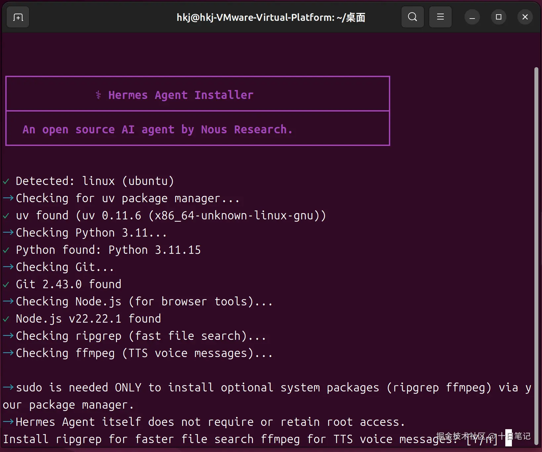Click the [Y/n] prompt at the bottom
This screenshot has height=452, width=542.
tap(482, 439)
